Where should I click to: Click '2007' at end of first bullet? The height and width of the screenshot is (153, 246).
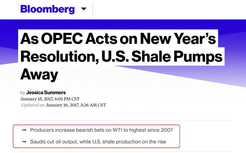click(167, 130)
